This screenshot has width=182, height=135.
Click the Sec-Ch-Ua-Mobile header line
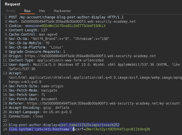point(29,43)
